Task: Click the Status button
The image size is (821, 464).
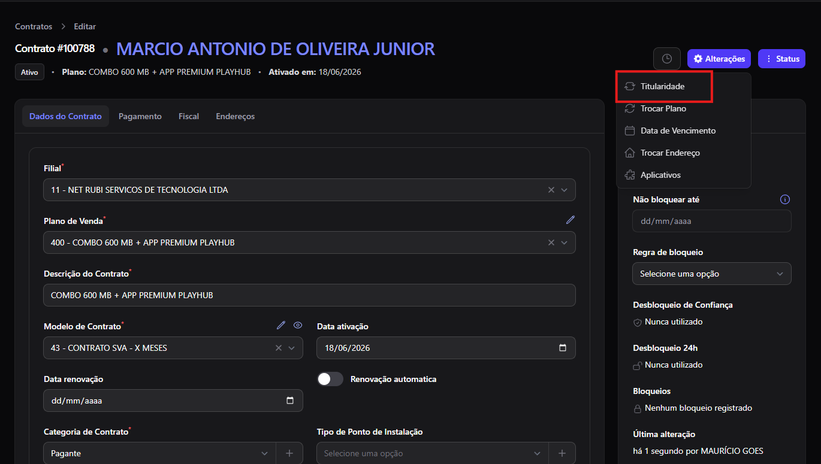Action: pos(781,59)
